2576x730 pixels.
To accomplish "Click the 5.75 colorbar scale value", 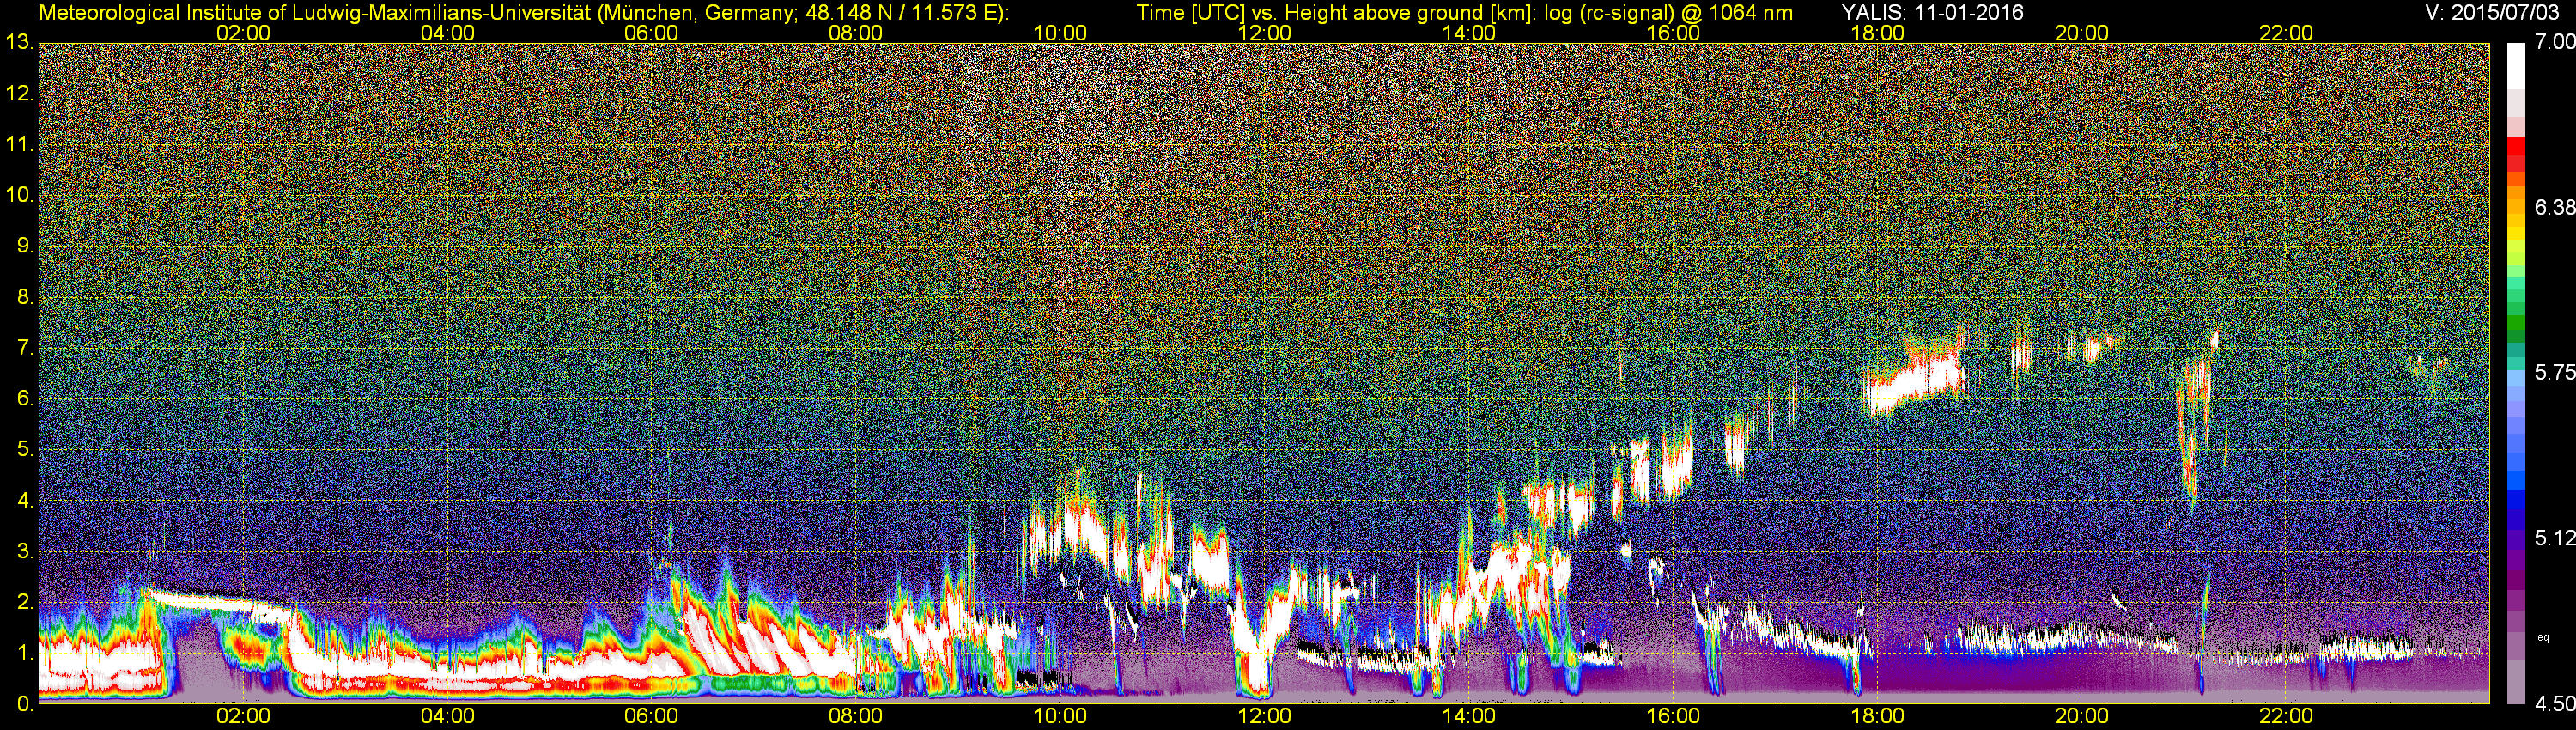I will [2554, 372].
